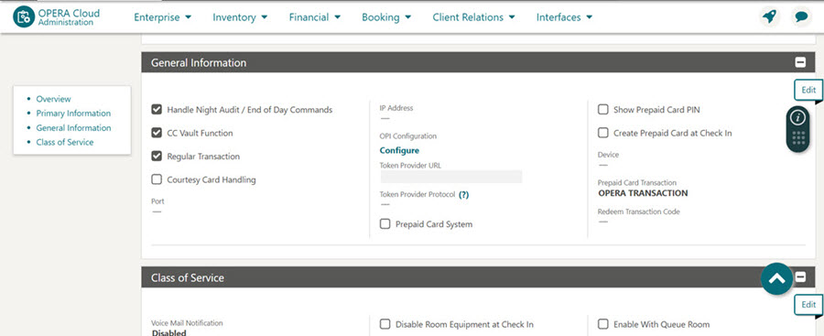Image resolution: width=824 pixels, height=336 pixels.
Task: Go to Overview in side navigation
Action: tap(54, 99)
